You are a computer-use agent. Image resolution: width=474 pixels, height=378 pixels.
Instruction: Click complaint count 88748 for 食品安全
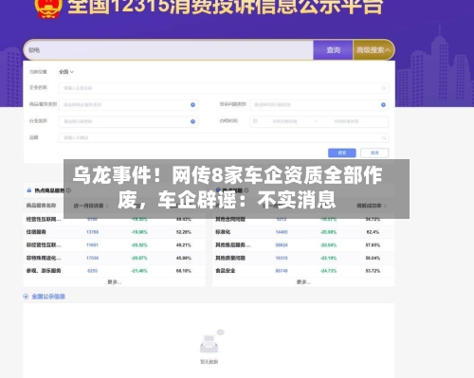pos(282,271)
